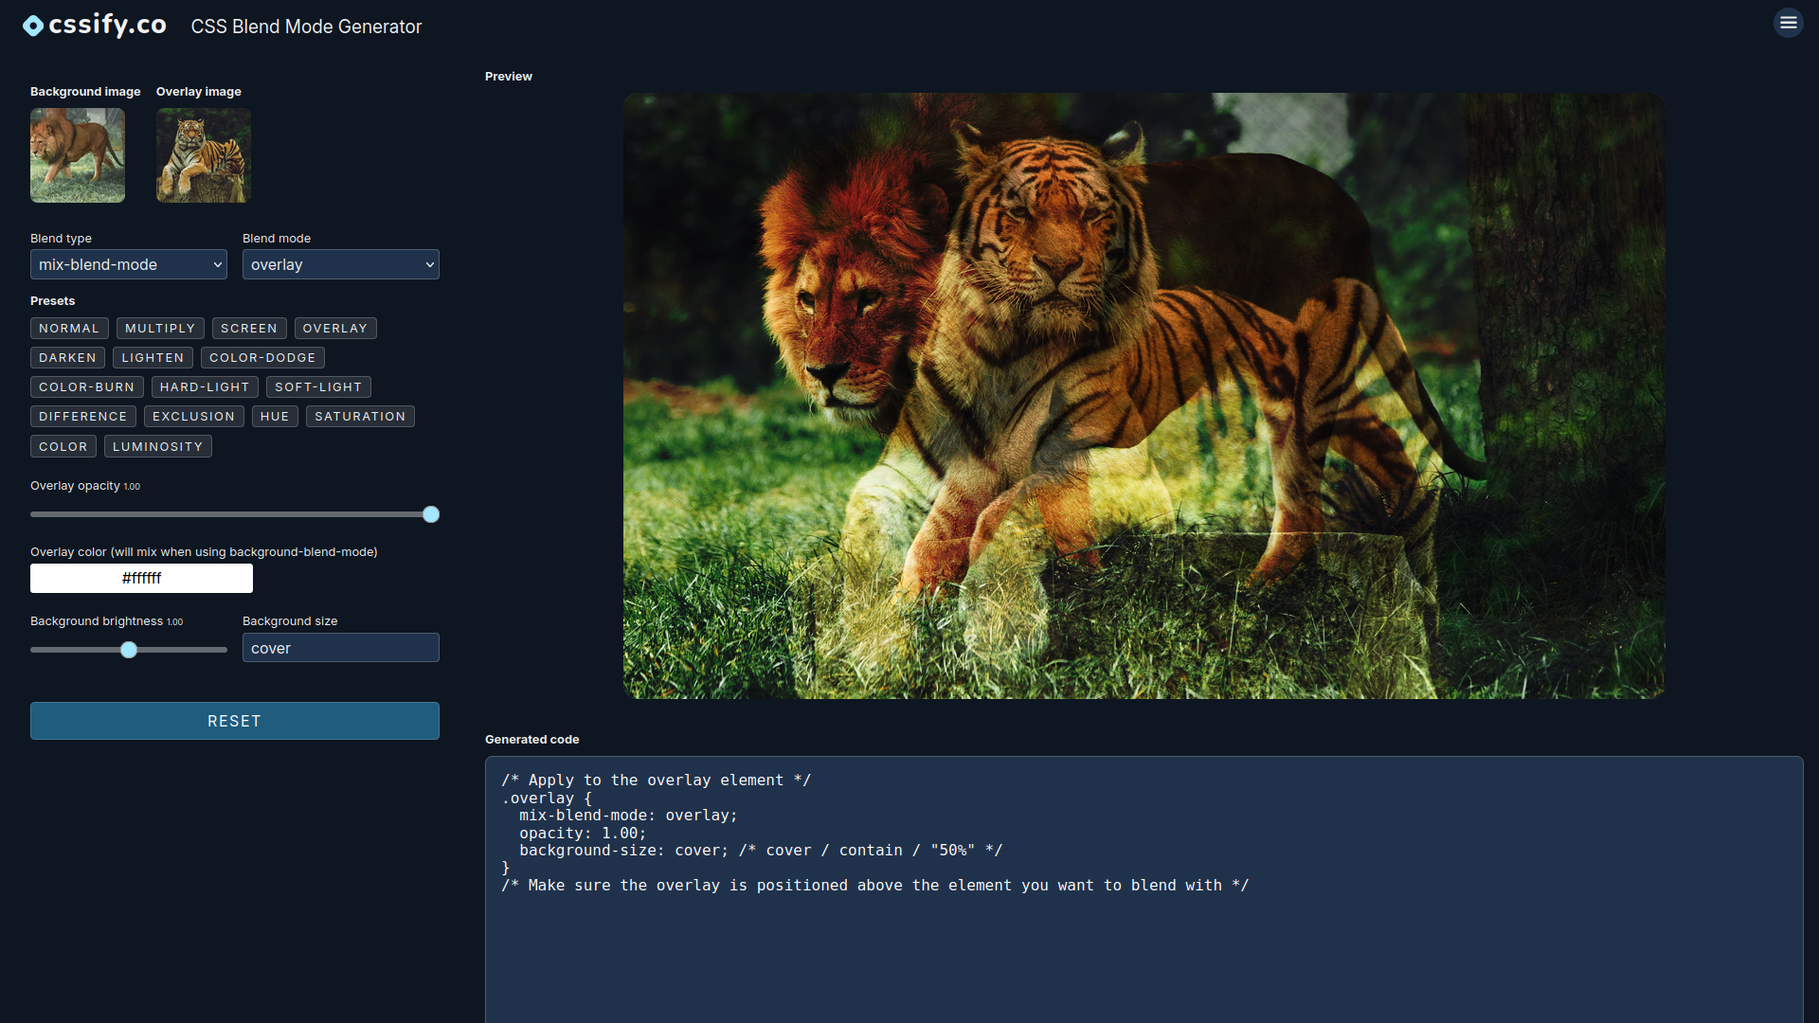Apply the OVERLAY preset
The image size is (1819, 1023).
335,328
